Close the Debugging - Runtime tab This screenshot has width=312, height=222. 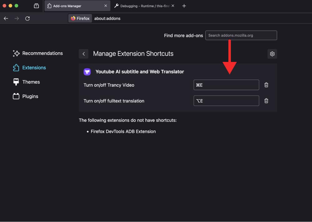point(173,6)
